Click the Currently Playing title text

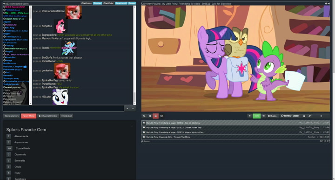[186, 4]
